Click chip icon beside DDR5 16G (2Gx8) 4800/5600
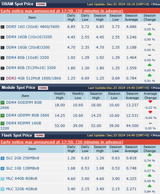Image resolution: width=160 pixels, height=194 pixels. [x=2, y=27]
